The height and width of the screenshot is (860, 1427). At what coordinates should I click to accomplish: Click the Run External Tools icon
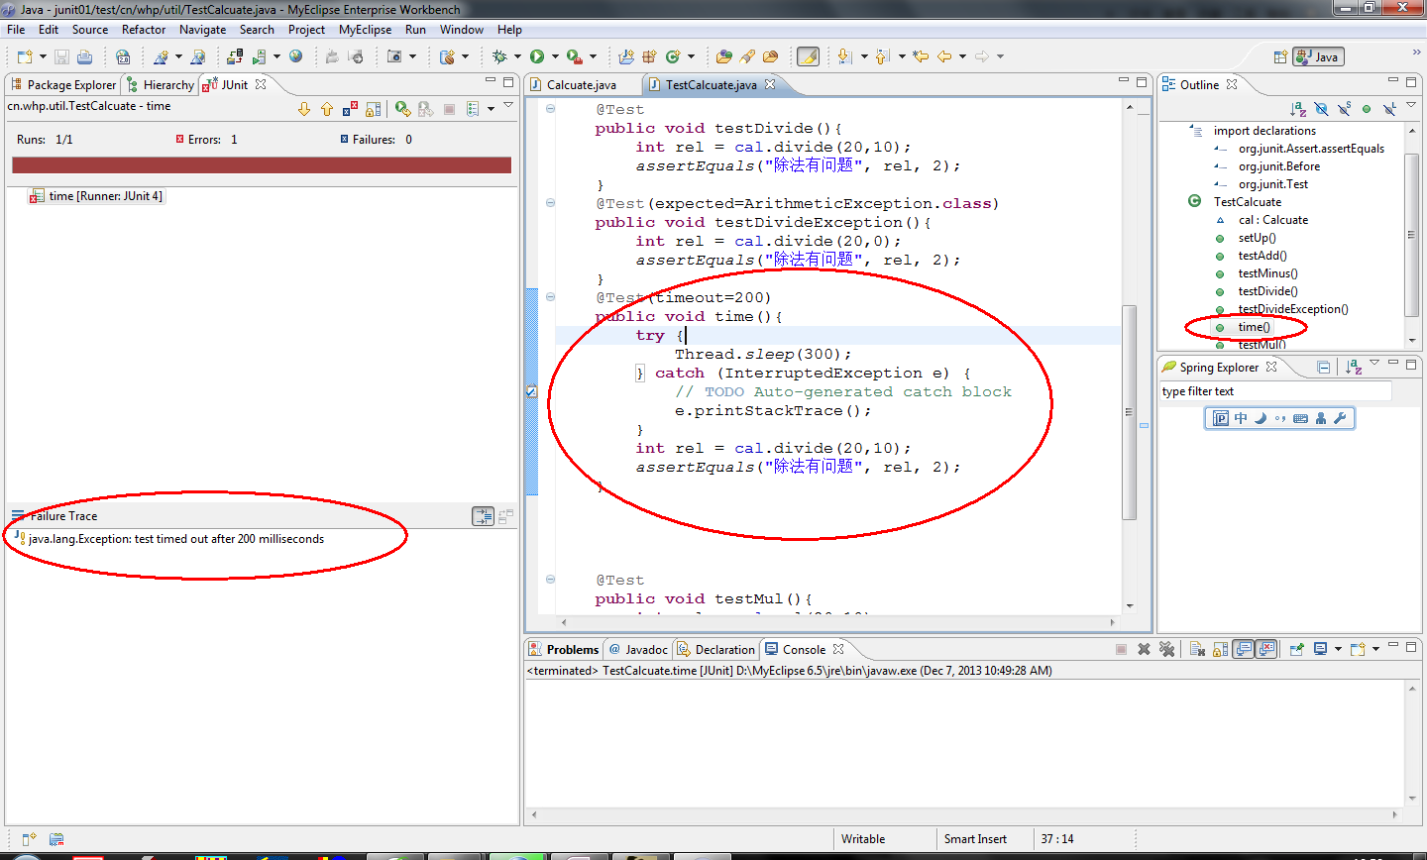(x=574, y=56)
